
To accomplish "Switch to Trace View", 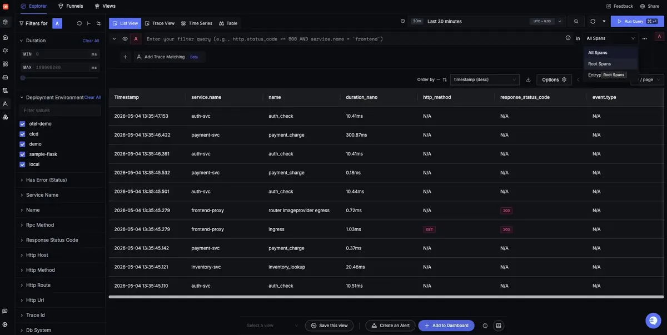I will coord(160,23).
